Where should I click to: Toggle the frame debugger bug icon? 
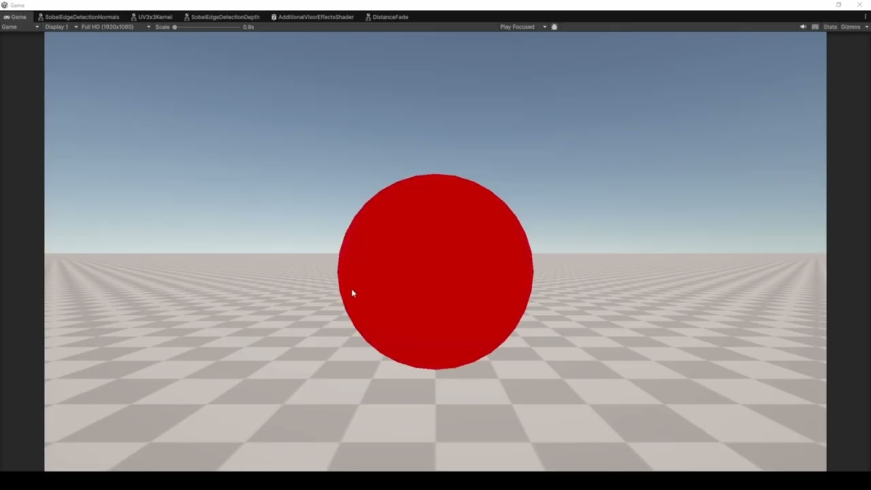click(x=554, y=27)
